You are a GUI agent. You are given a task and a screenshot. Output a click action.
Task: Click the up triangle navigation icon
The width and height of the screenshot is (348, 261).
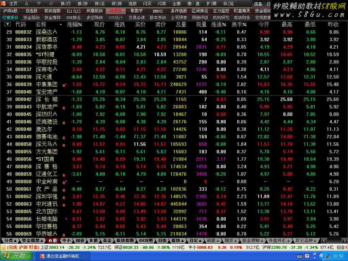click(x=27, y=3)
